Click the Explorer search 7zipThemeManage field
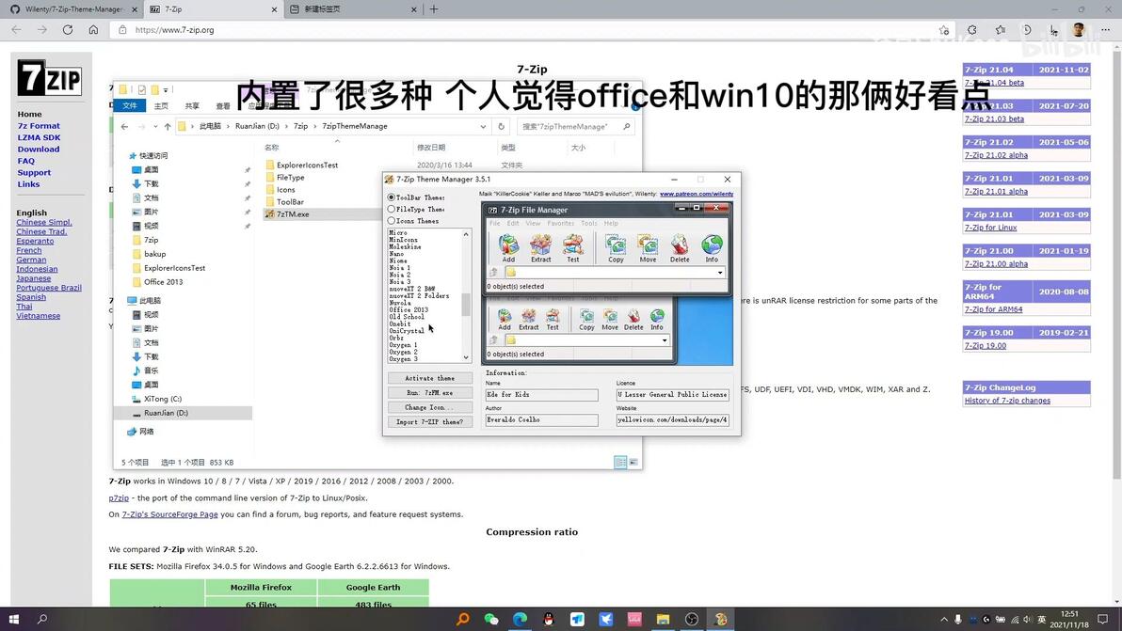This screenshot has height=631, width=1122. (574, 127)
